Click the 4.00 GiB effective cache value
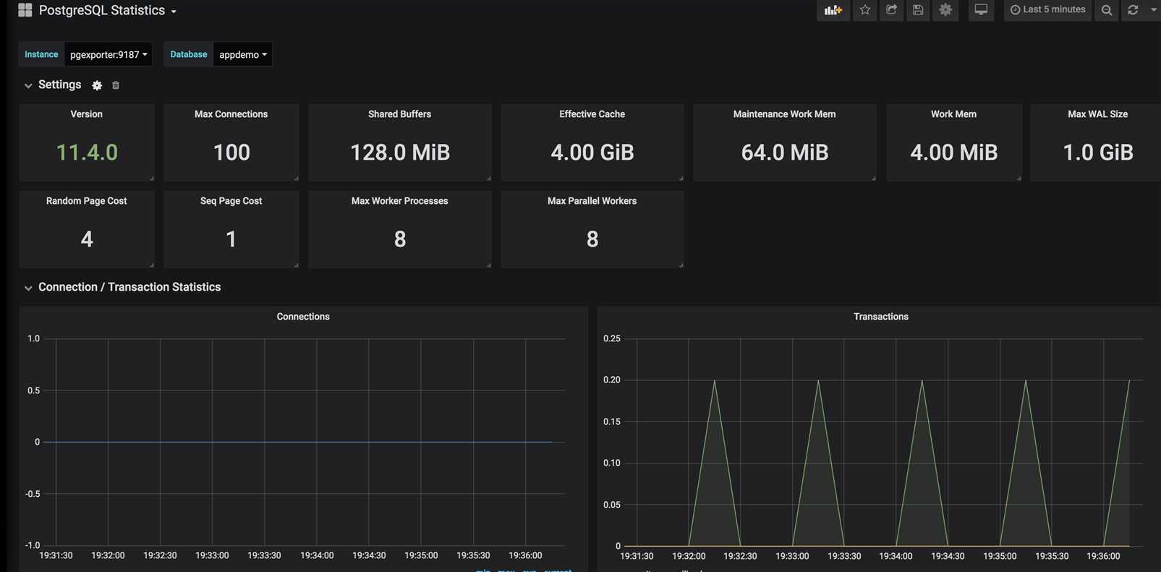This screenshot has width=1161, height=572. (592, 153)
